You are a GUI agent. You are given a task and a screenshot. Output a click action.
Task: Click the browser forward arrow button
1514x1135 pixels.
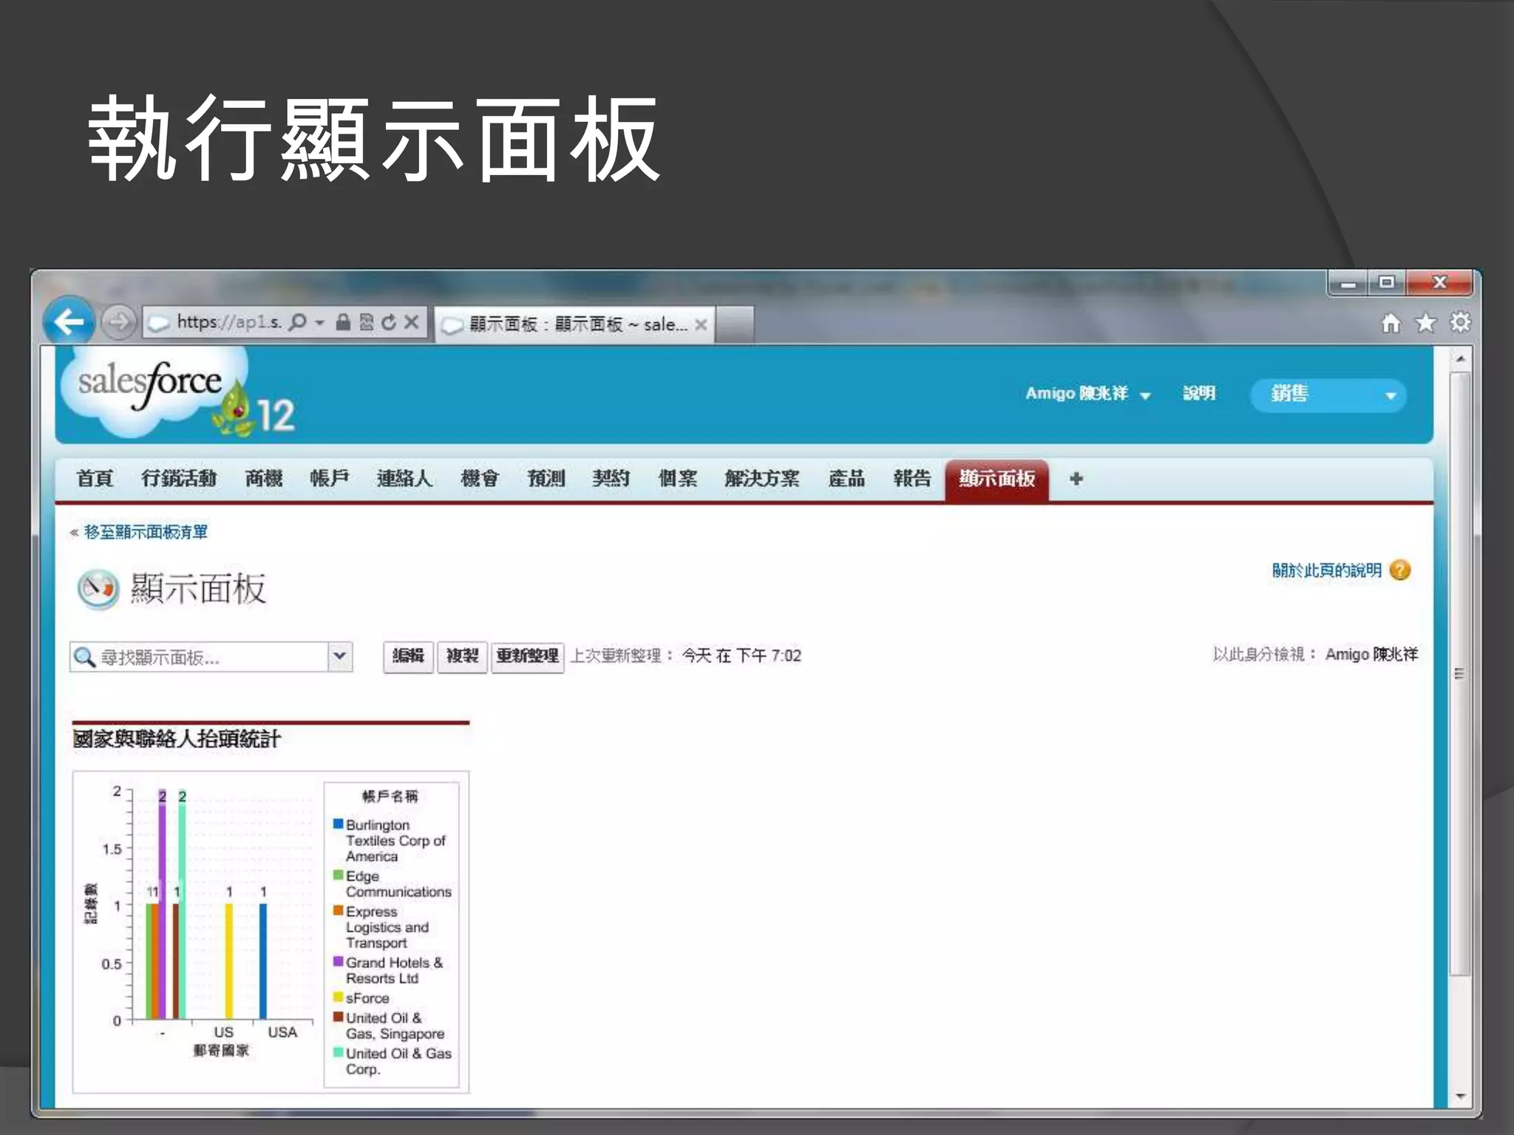pos(118,323)
